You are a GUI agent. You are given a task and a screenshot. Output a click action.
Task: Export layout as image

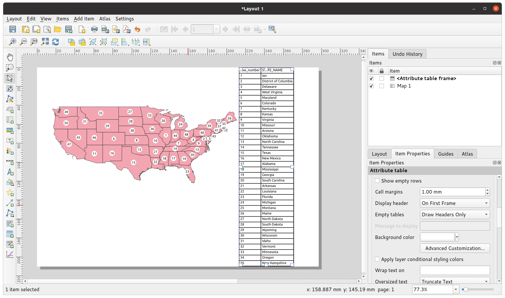point(105,29)
